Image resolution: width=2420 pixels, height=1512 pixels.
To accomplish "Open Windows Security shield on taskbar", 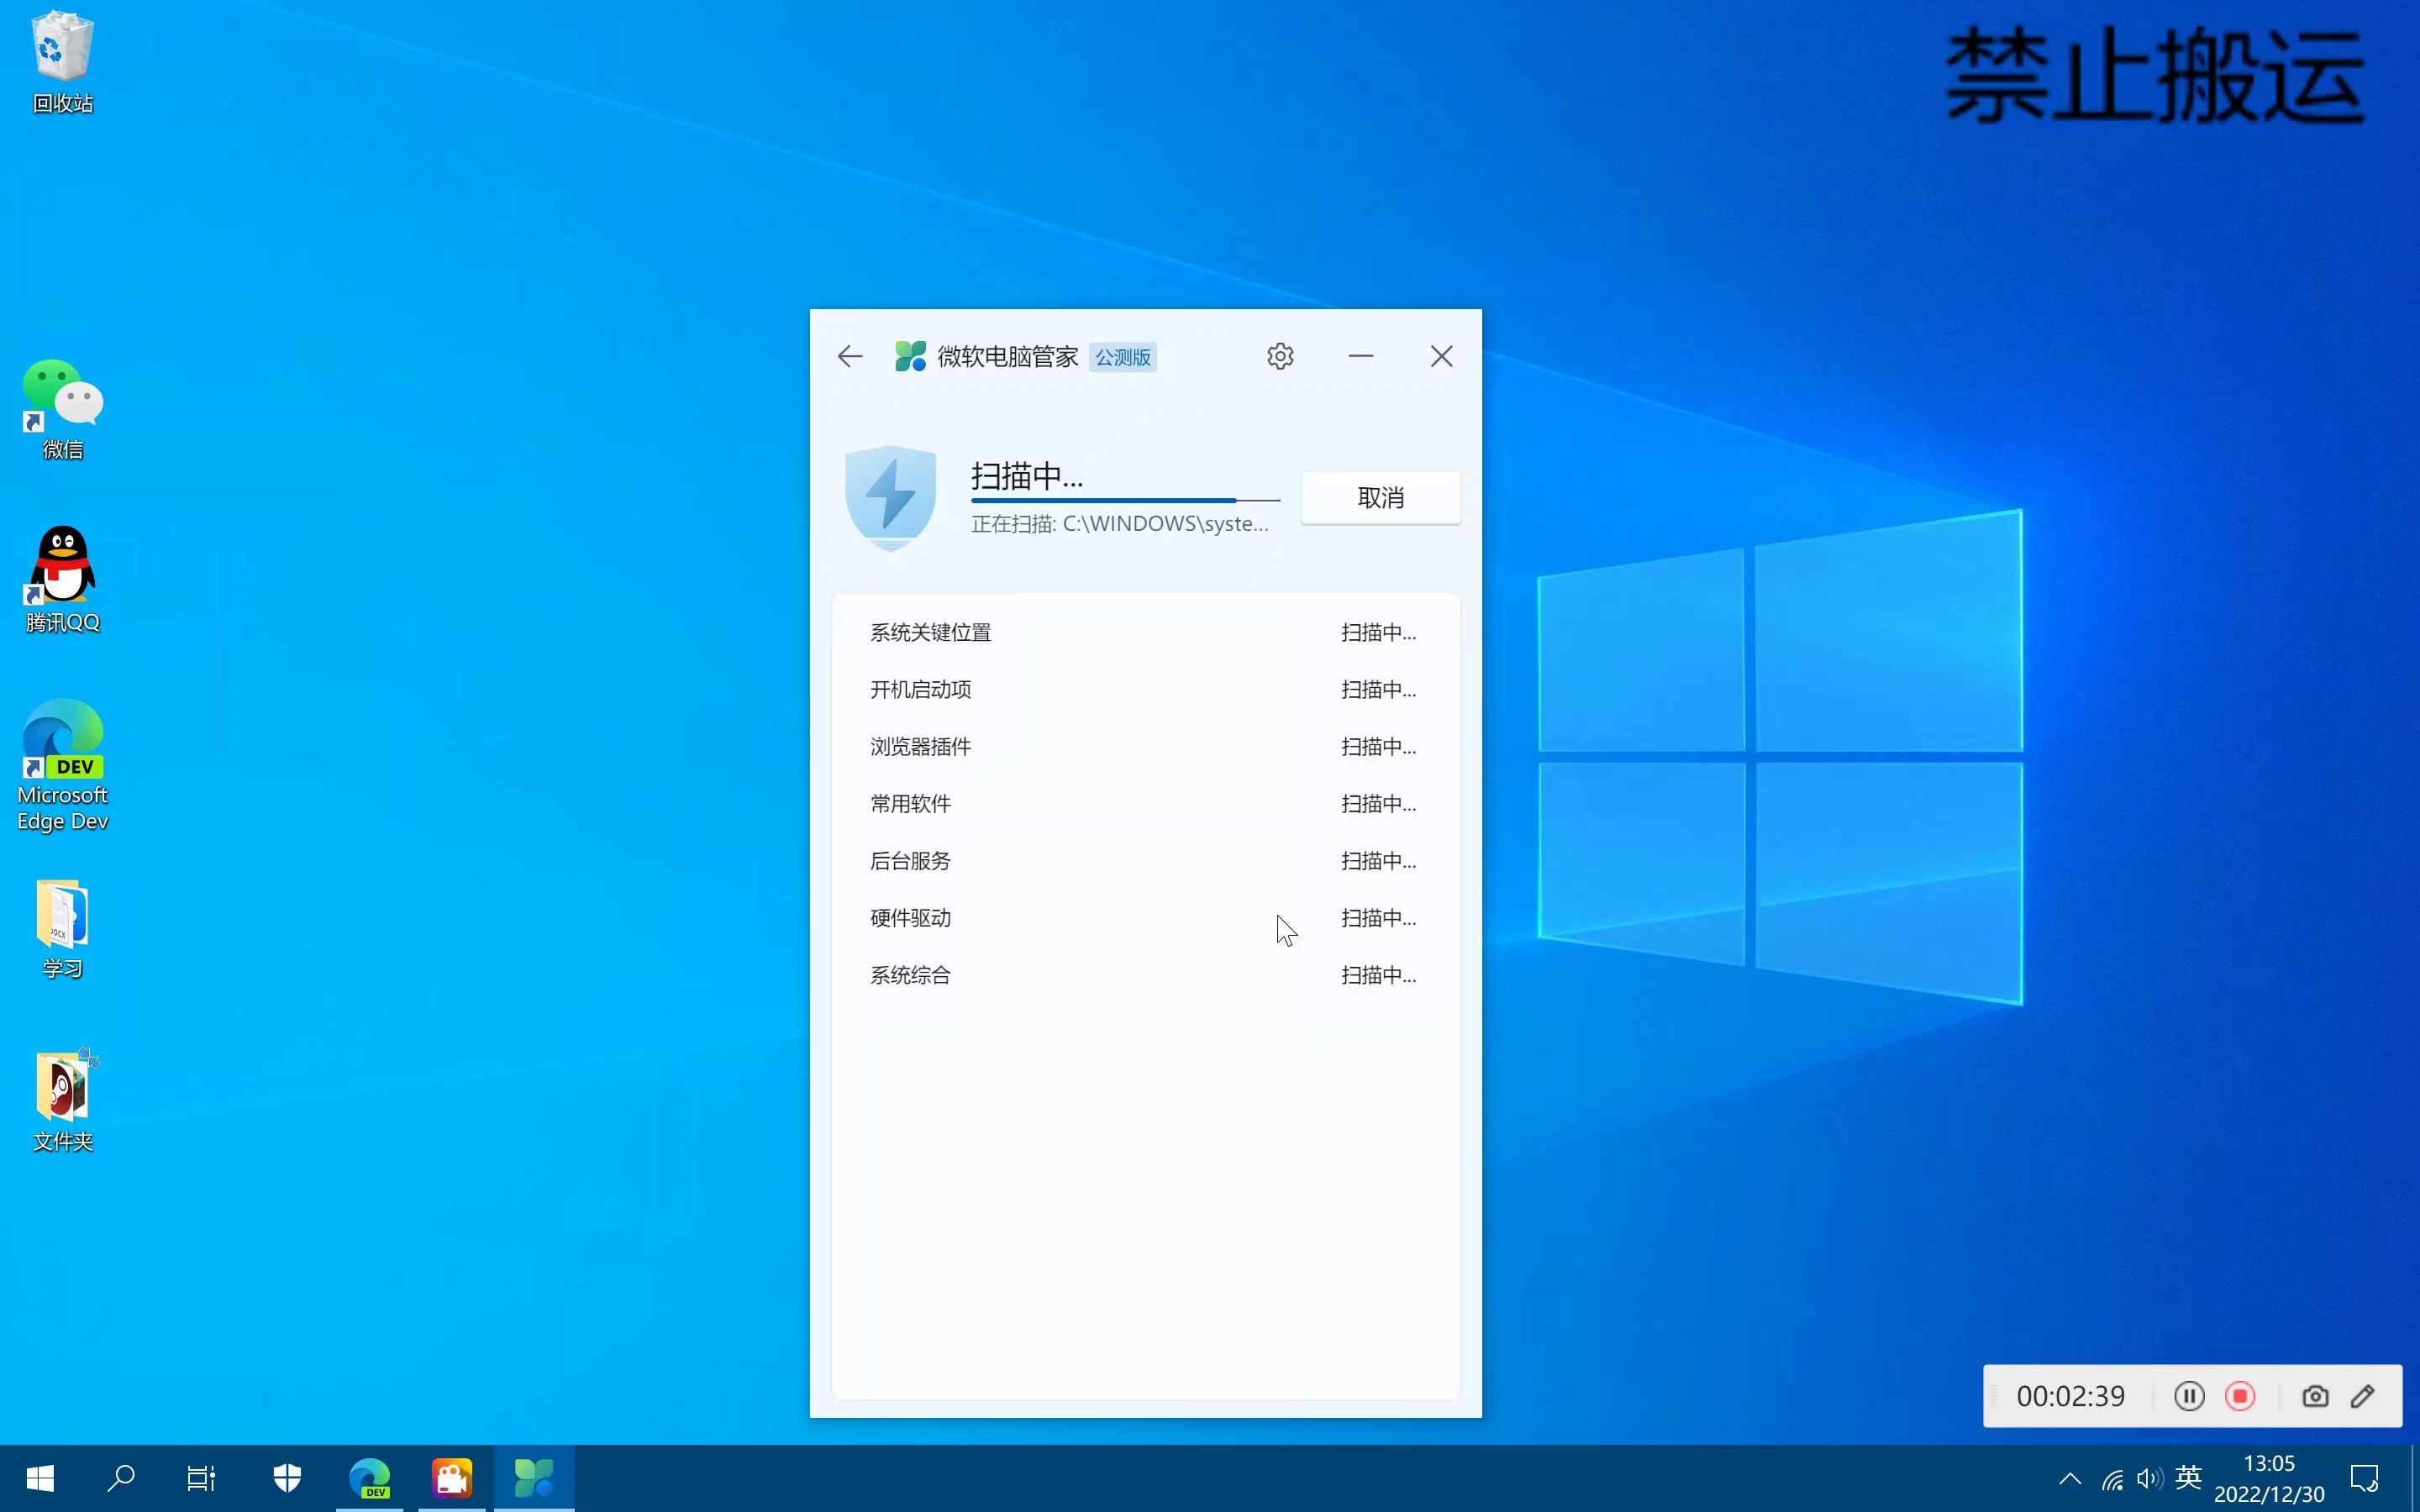I will 287,1478.
